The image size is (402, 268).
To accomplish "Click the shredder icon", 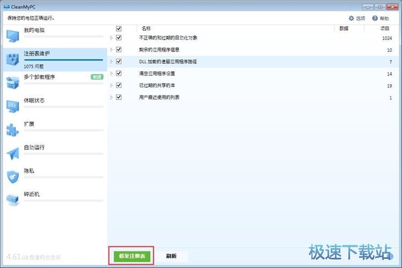I will tap(13, 200).
